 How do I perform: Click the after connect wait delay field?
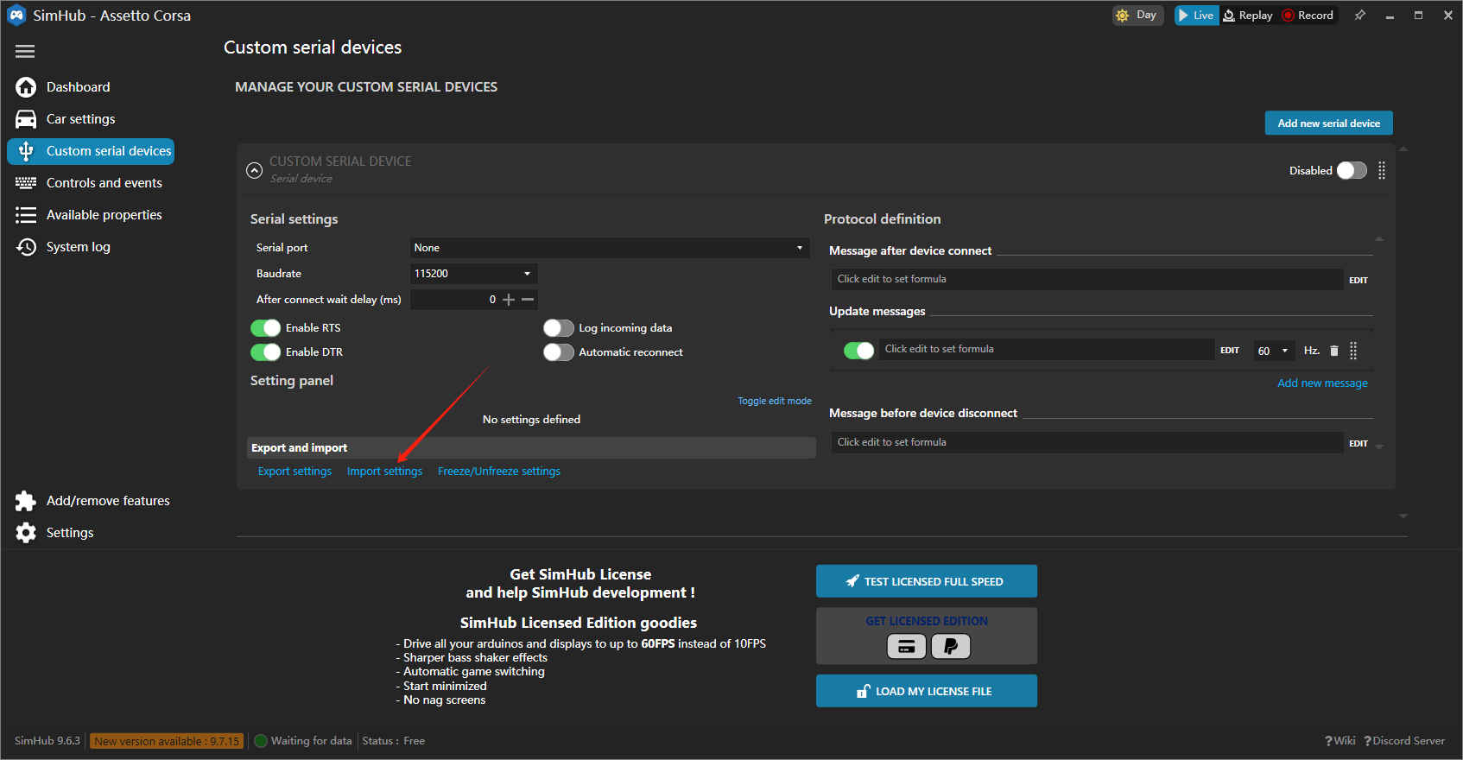point(455,300)
